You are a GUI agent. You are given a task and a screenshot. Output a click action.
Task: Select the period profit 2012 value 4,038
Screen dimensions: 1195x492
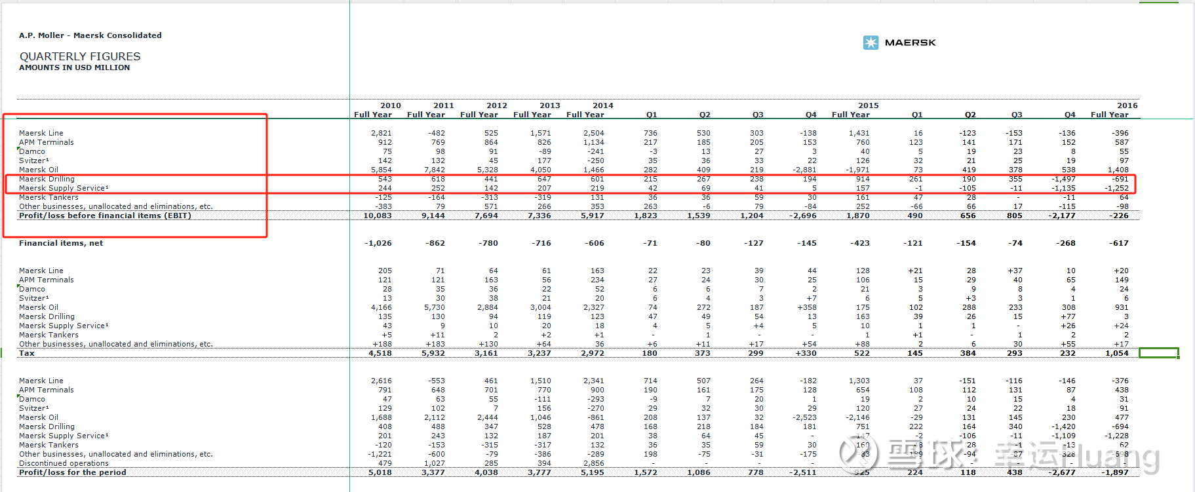[486, 472]
